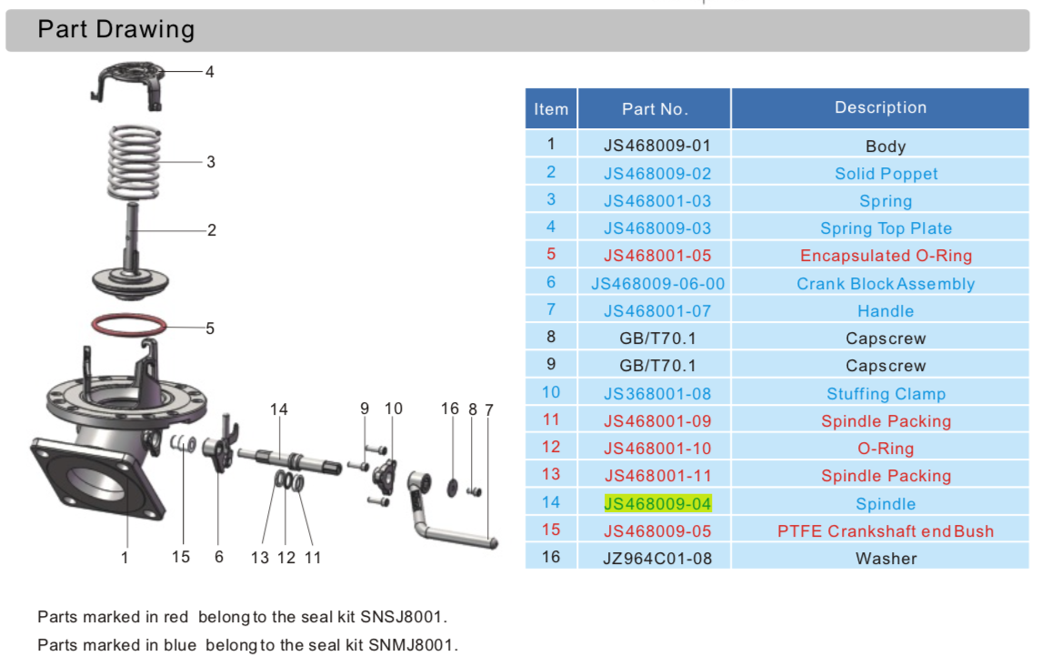The width and height of the screenshot is (1052, 666).
Task: Click the "Part No." column header
Action: [x=655, y=109]
